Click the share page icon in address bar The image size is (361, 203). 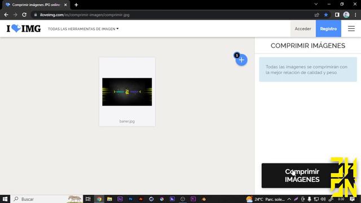[317, 15]
